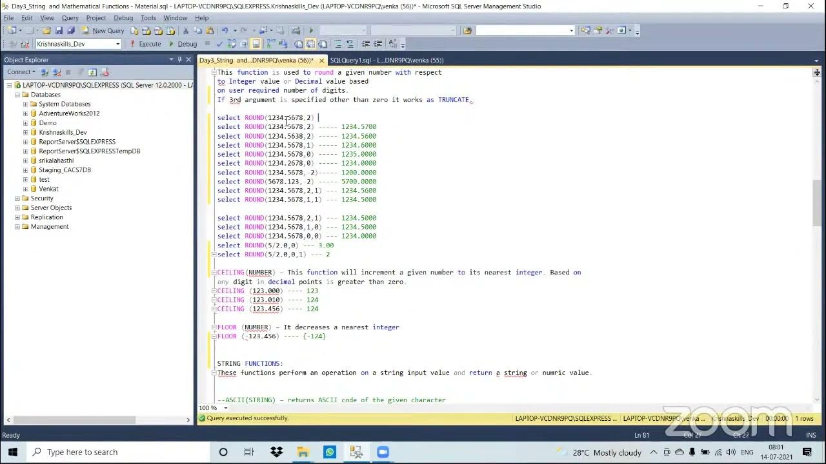Click the Refresh icon in Object Explorer
The height and width of the screenshot is (464, 826).
[92, 72]
